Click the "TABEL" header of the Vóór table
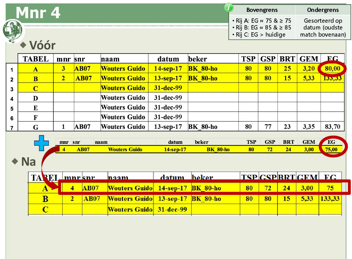The width and height of the screenshot is (352, 259). [36, 59]
